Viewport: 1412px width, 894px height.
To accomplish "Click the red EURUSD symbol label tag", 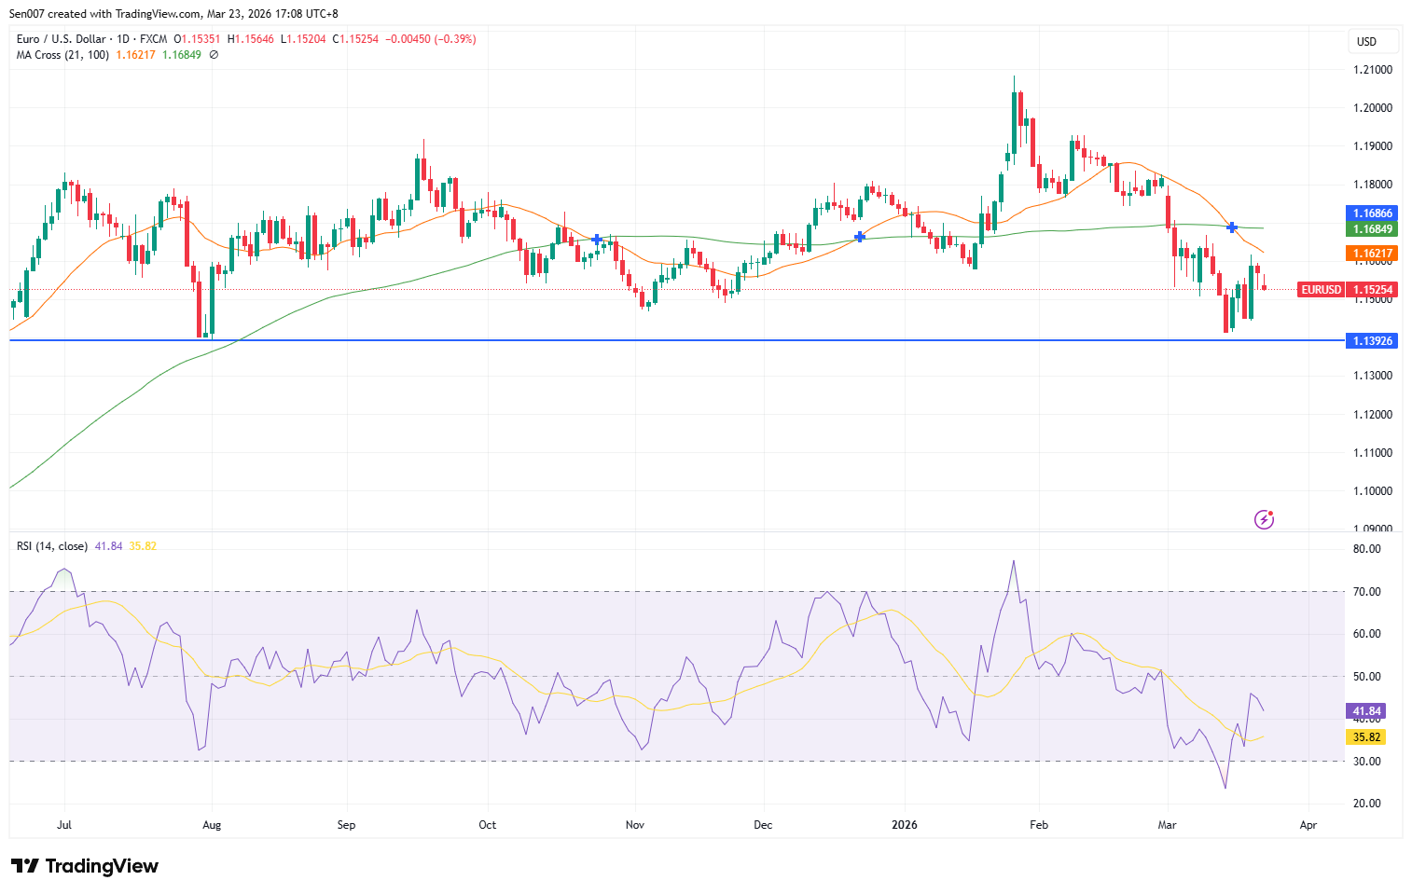I will [1321, 290].
